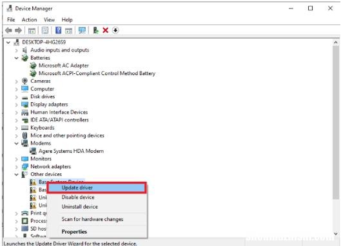Click the Device Manager title bar icon
The width and height of the screenshot is (341, 246).
point(10,8)
